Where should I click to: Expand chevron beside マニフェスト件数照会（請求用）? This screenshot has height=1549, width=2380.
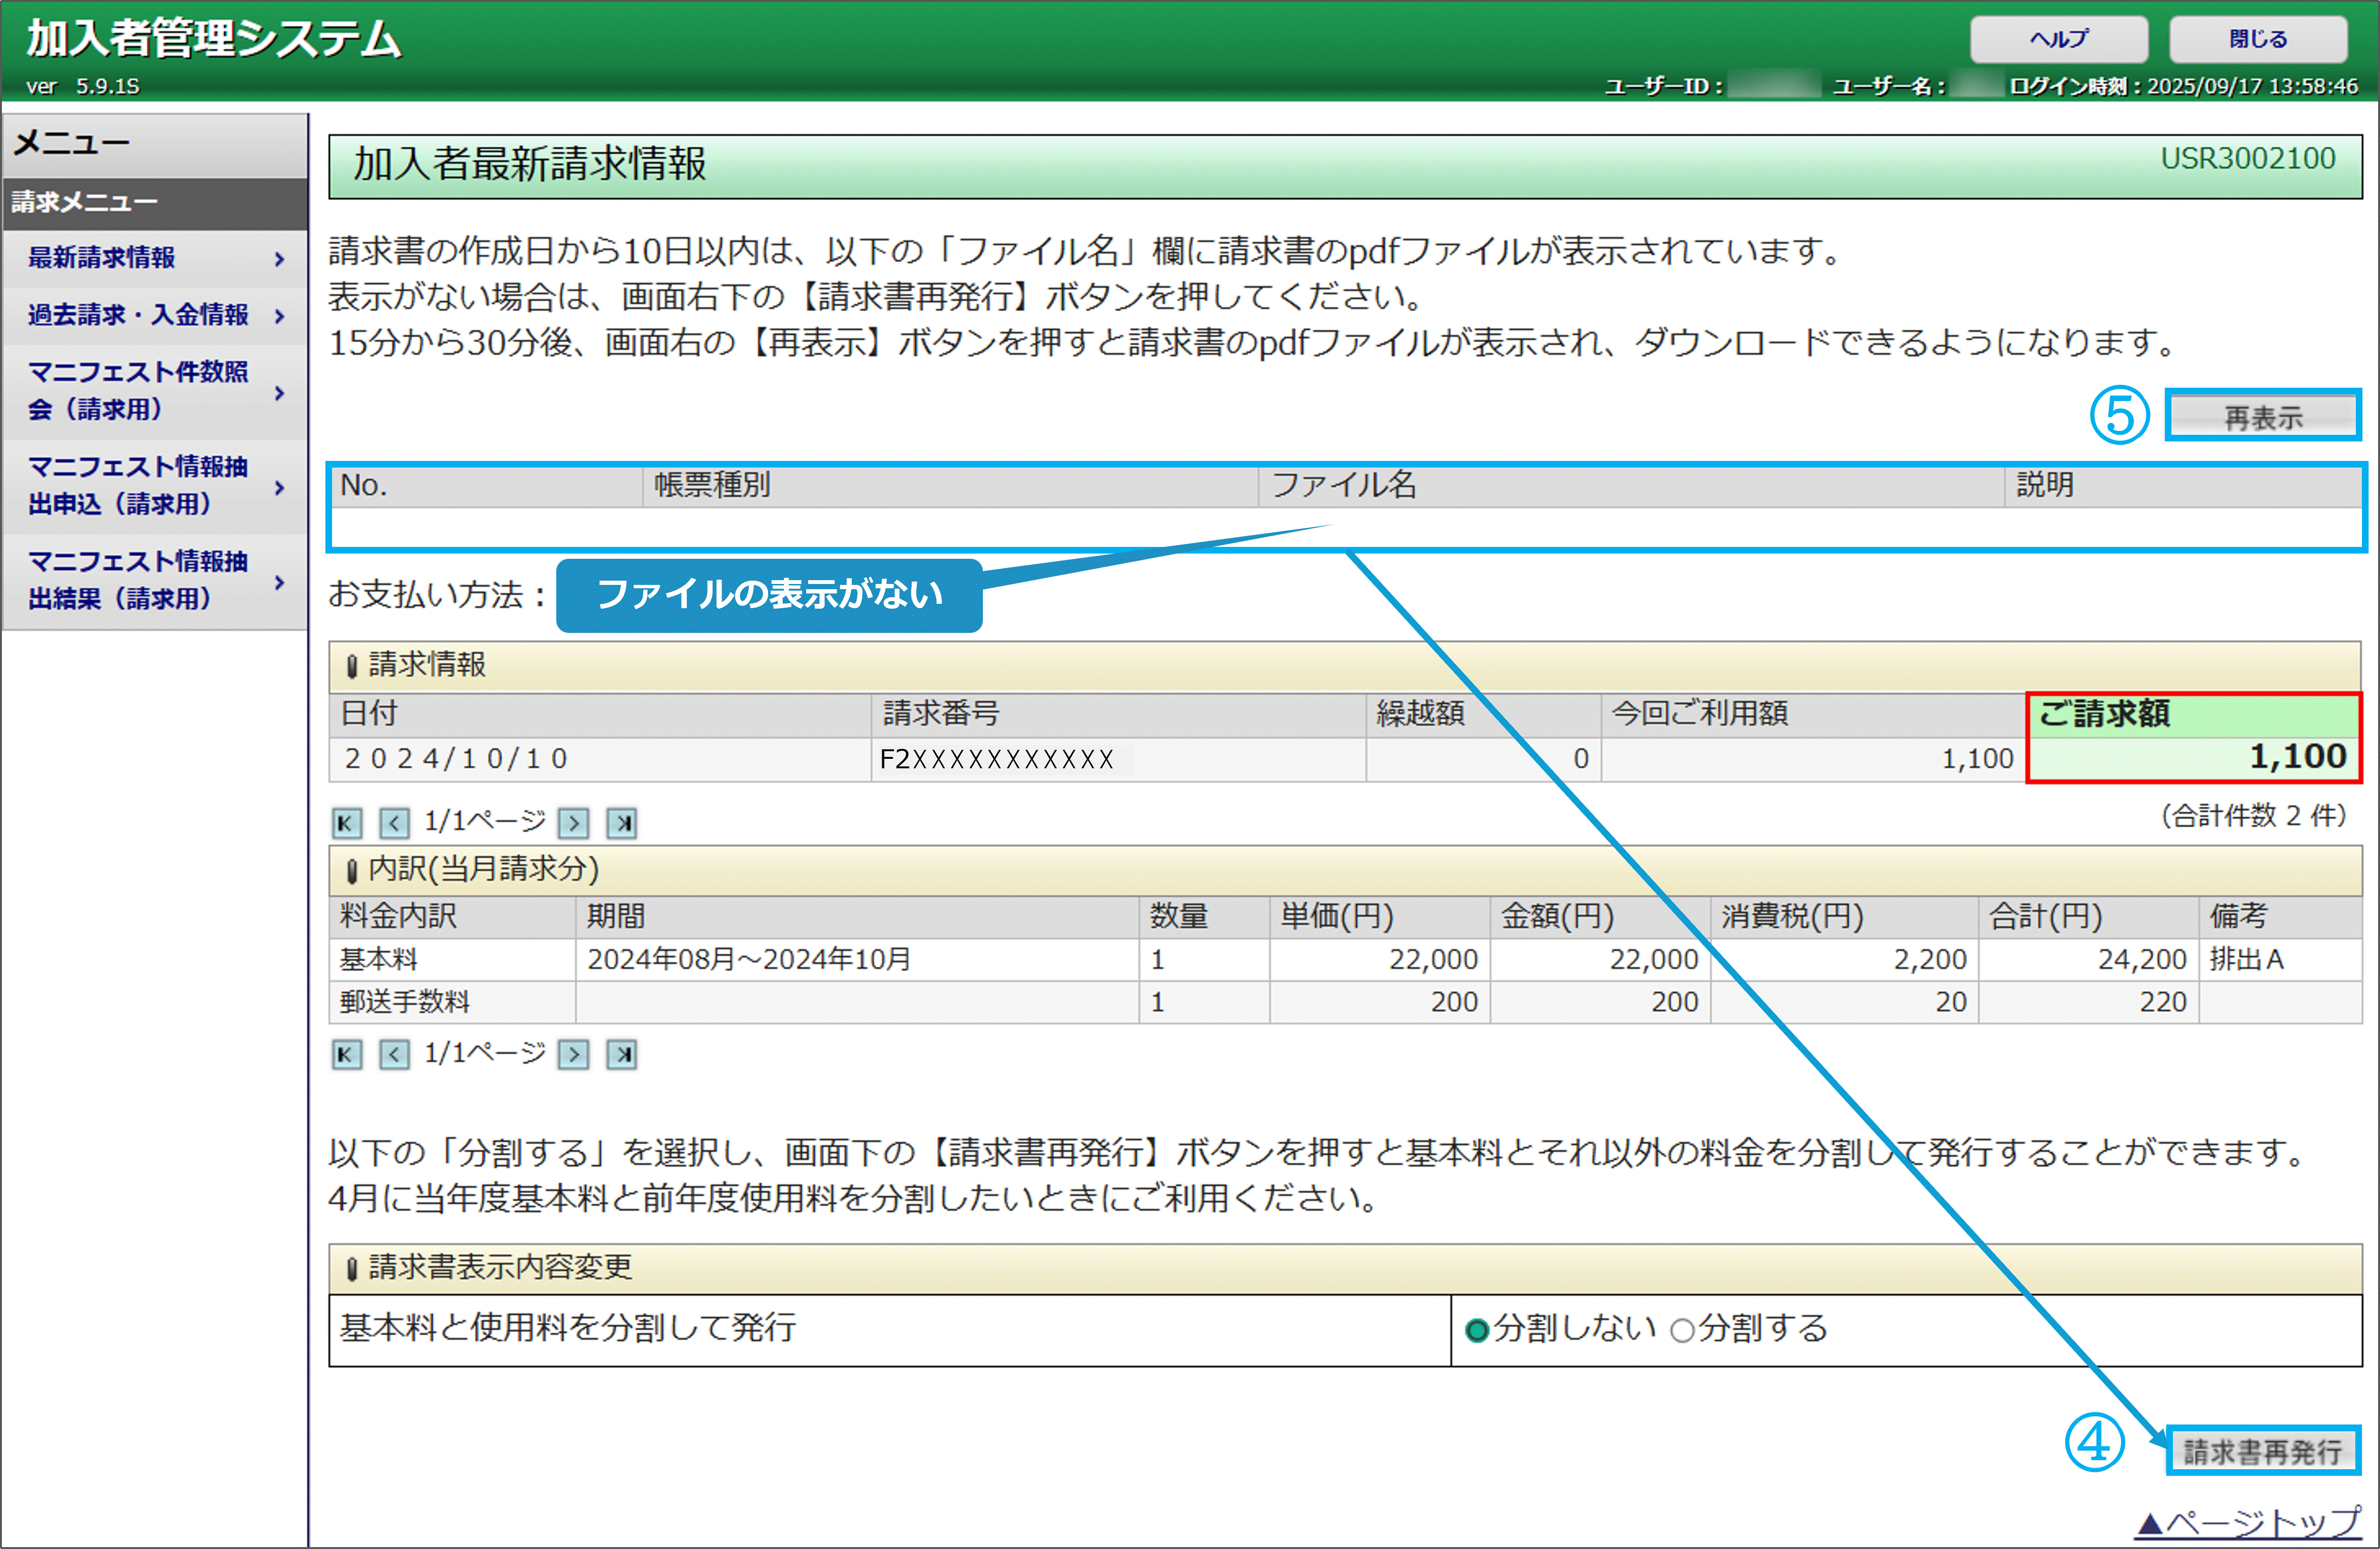279,392
